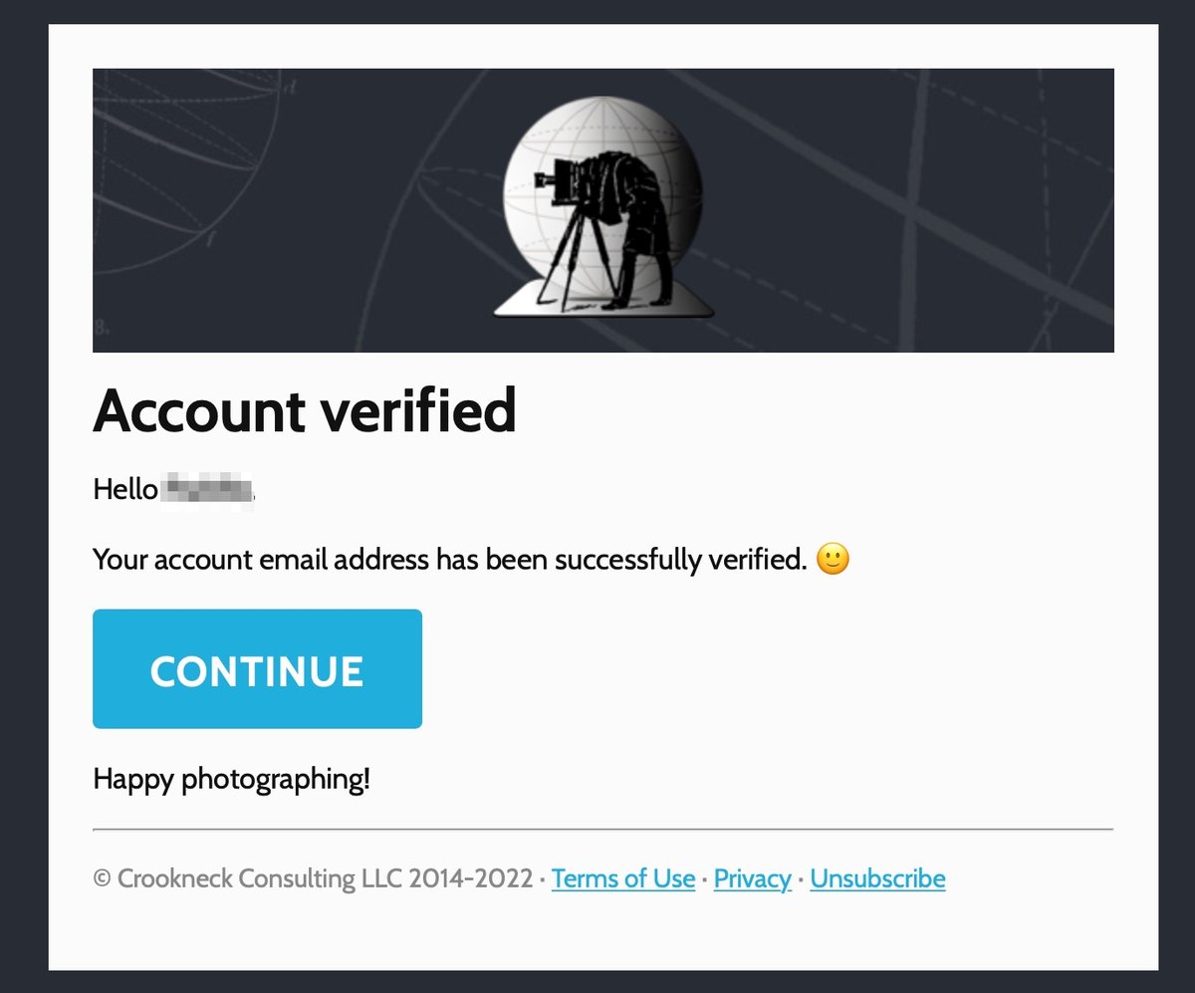Click the copyright symbol in footer
Viewport: 1195px width, 993px height.
[102, 879]
